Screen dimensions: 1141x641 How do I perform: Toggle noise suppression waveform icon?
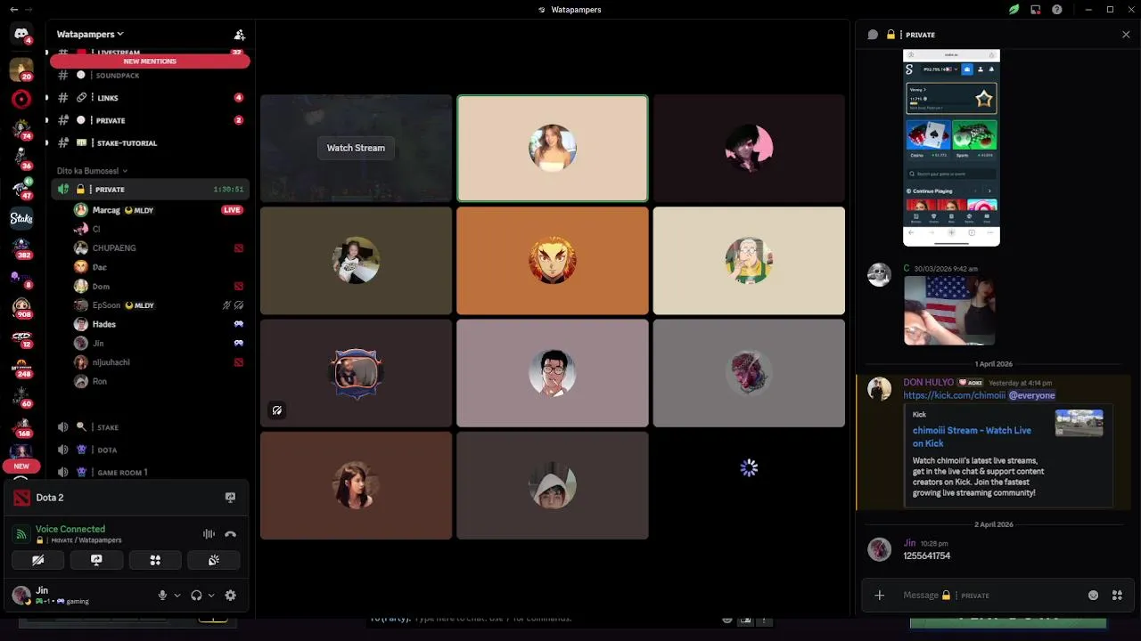click(209, 534)
